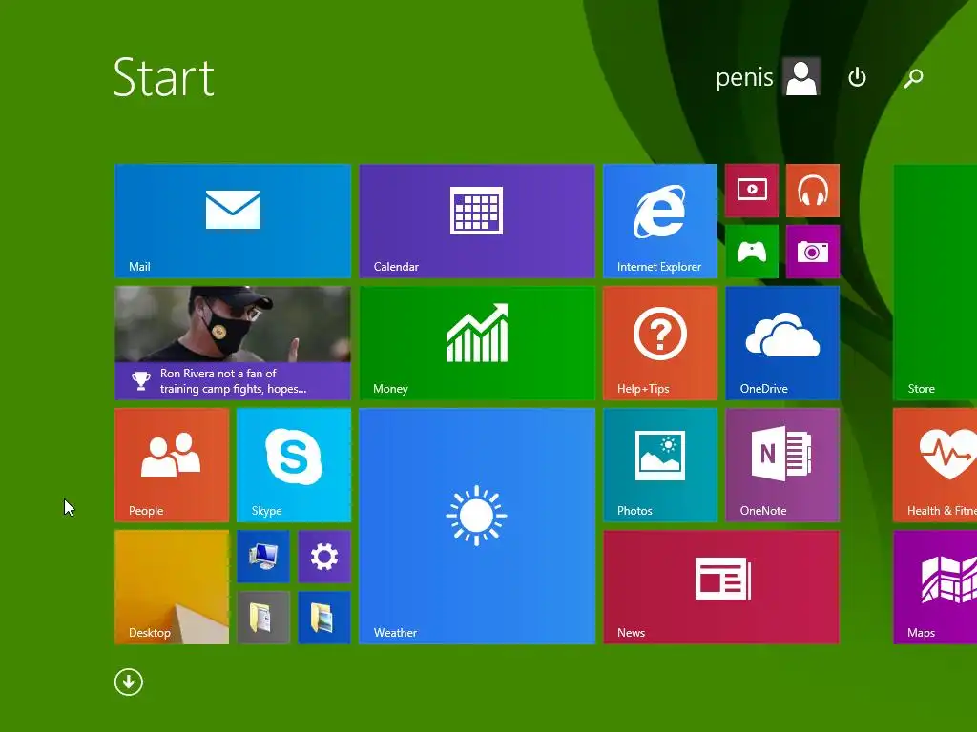Show all apps with down arrow

(x=129, y=682)
